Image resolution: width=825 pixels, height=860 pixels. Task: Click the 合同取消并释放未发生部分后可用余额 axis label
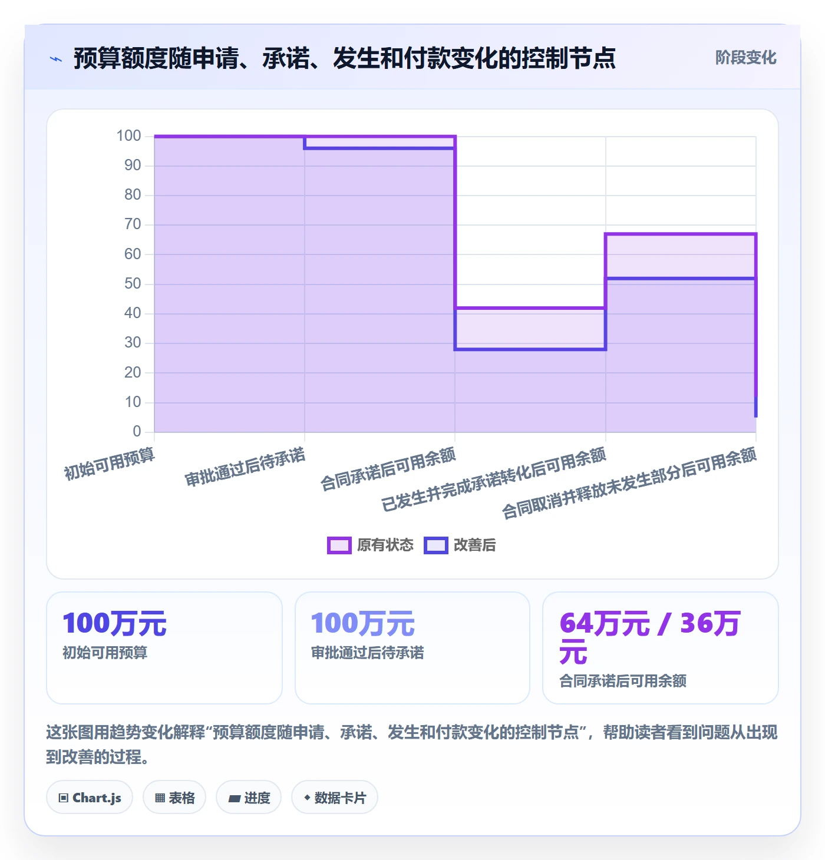(629, 483)
